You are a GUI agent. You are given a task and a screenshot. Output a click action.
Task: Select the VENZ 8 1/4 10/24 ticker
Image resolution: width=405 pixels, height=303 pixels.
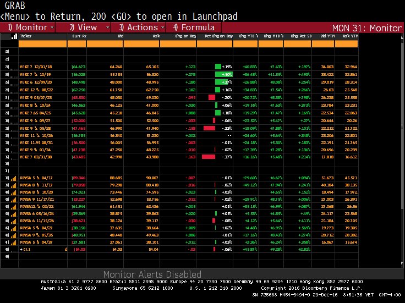point(35,106)
